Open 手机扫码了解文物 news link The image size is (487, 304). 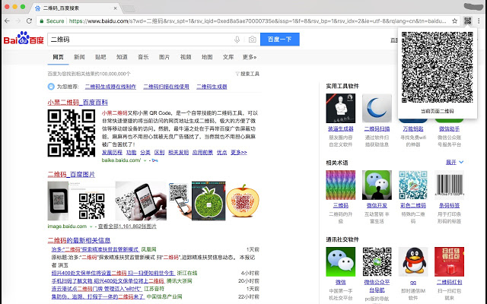[x=108, y=281]
